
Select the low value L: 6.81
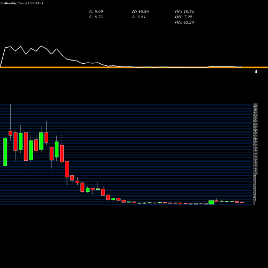click(x=139, y=17)
